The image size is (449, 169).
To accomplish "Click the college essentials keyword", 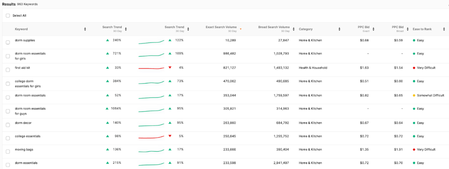I will click(x=28, y=136).
